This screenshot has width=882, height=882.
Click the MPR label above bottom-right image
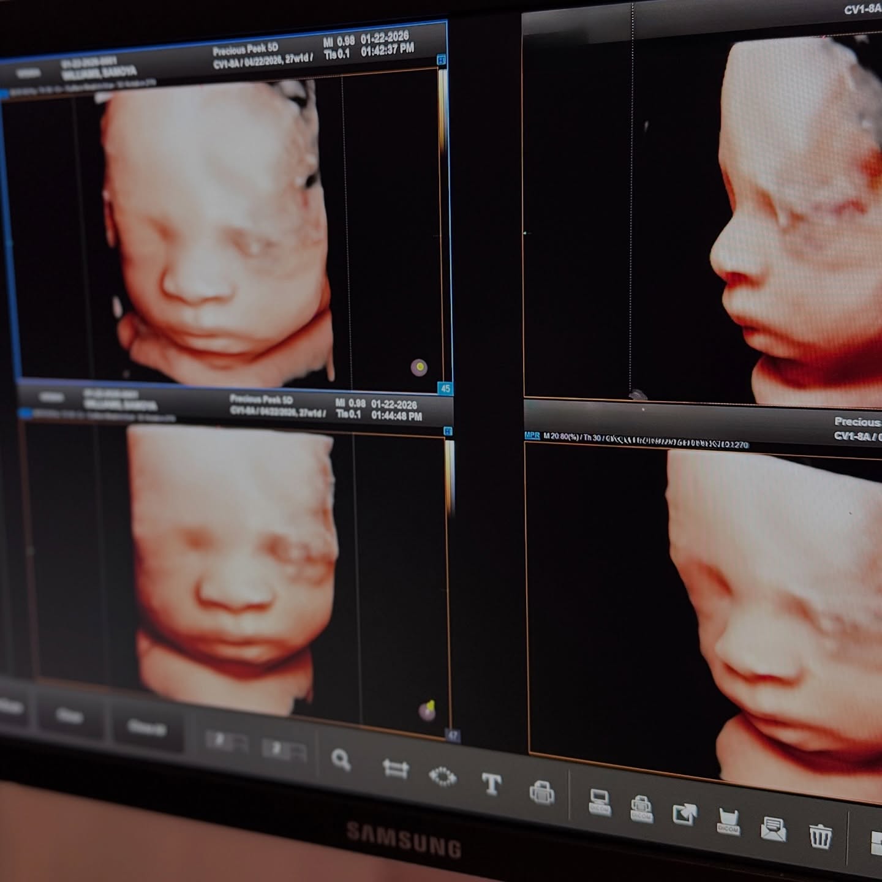point(532,435)
